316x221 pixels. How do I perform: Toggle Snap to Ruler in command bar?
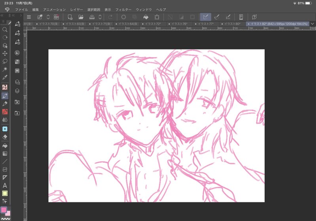point(206,17)
